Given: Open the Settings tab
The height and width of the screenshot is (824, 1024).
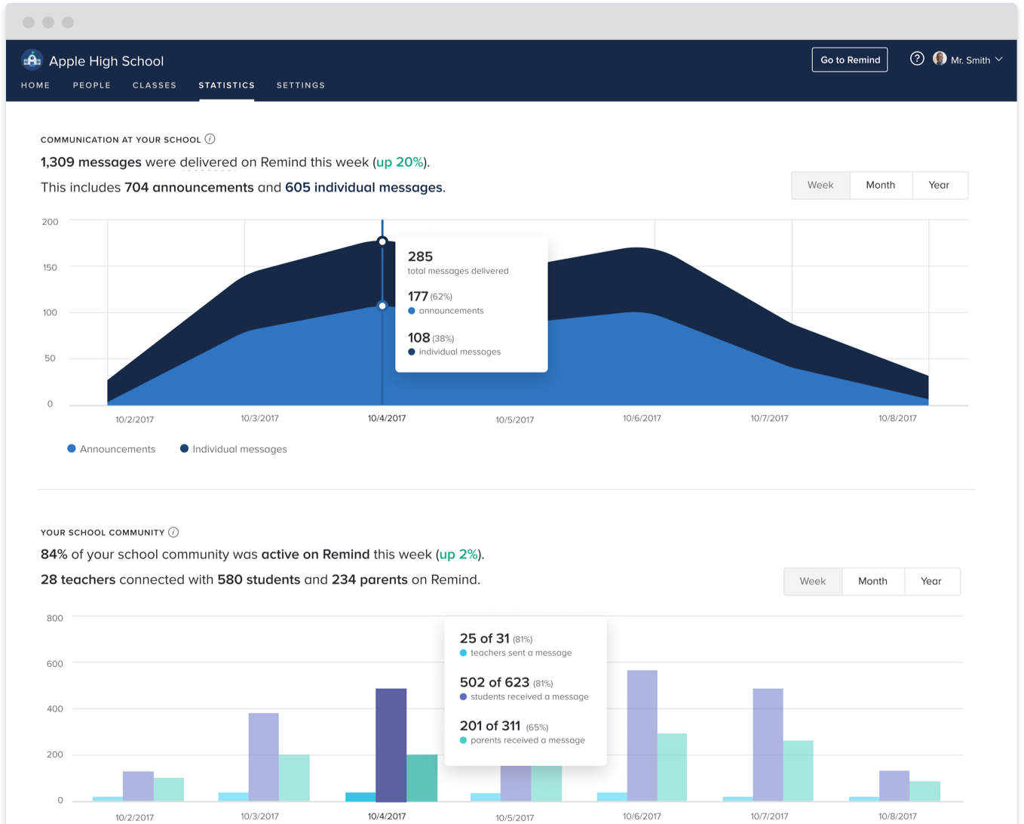Looking at the screenshot, I should pos(301,85).
